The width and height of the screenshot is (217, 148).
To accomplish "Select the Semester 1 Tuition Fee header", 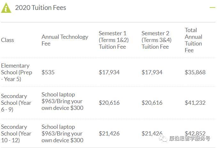I will click(x=112, y=40).
